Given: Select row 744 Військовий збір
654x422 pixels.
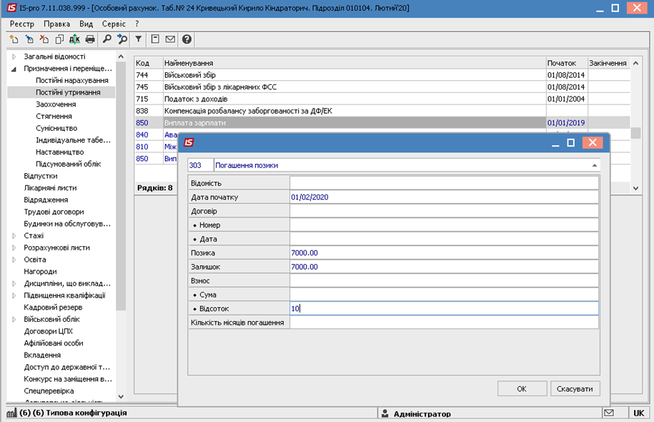Looking at the screenshot, I should pyautogui.click(x=382, y=75).
